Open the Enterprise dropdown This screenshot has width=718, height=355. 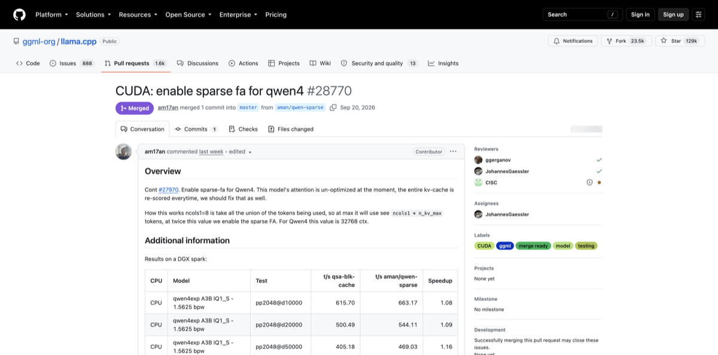click(238, 14)
